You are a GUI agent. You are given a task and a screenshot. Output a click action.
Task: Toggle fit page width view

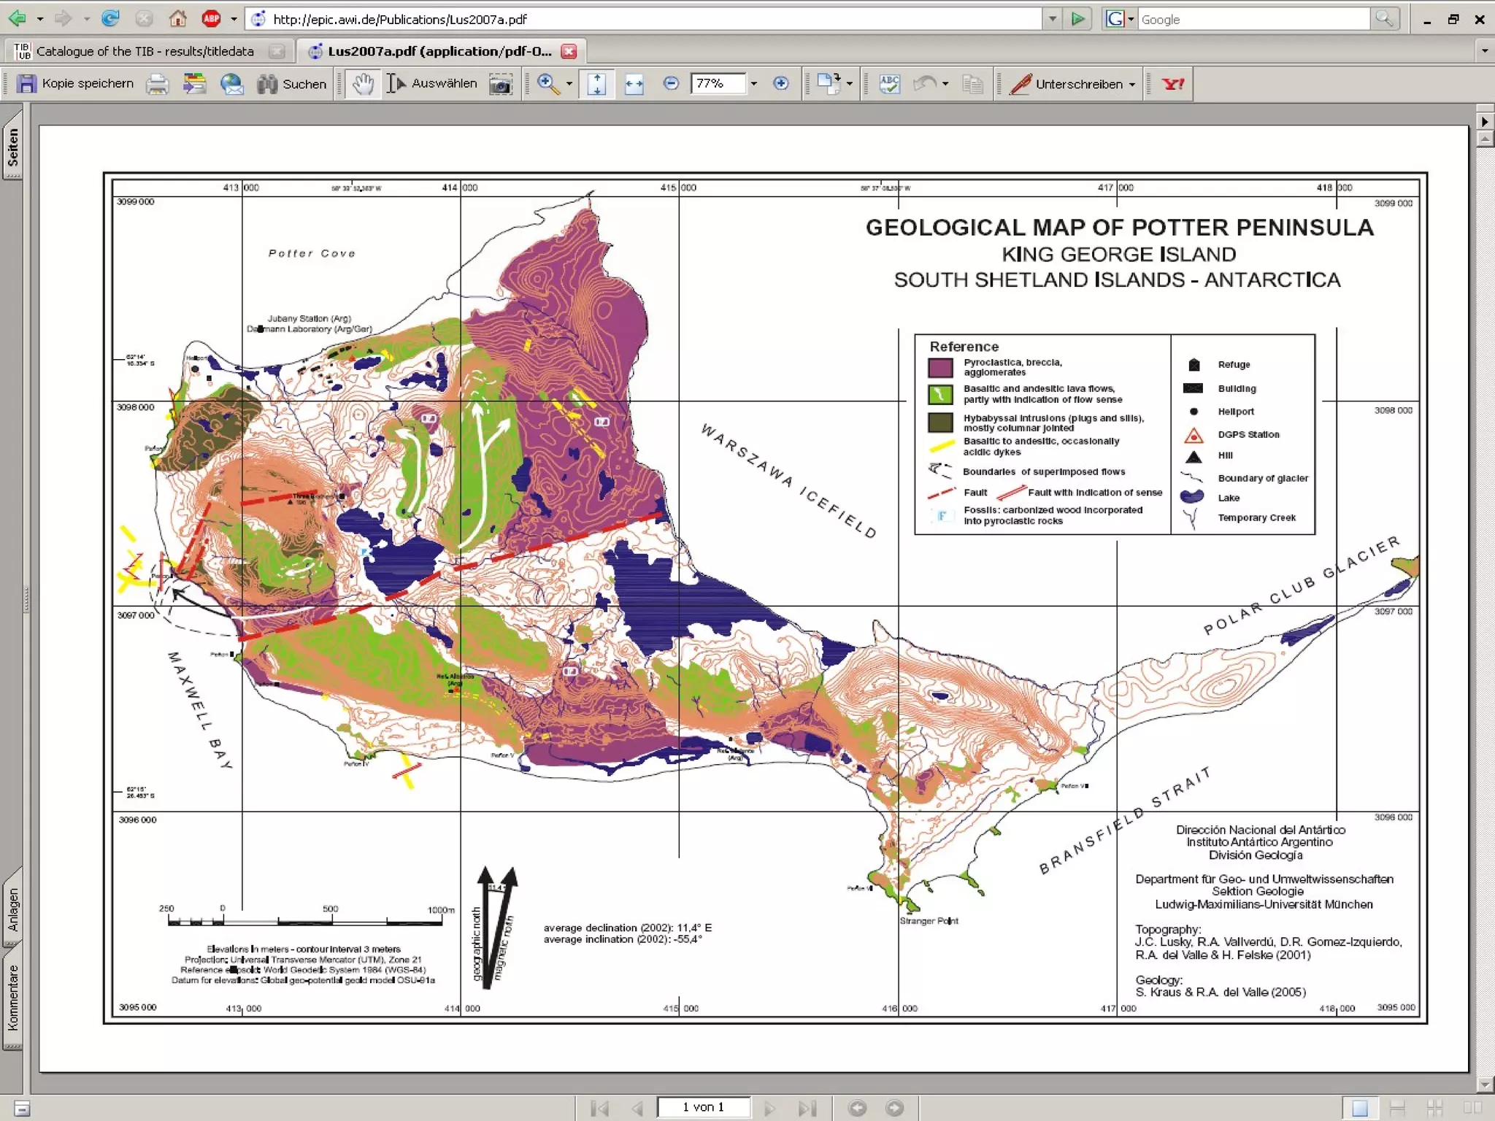pyautogui.click(x=634, y=84)
